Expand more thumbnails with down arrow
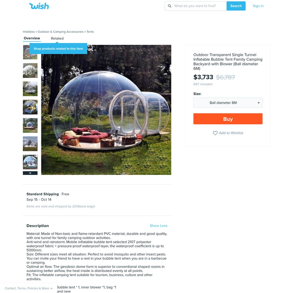The height and width of the screenshot is (293, 293). 30,173
